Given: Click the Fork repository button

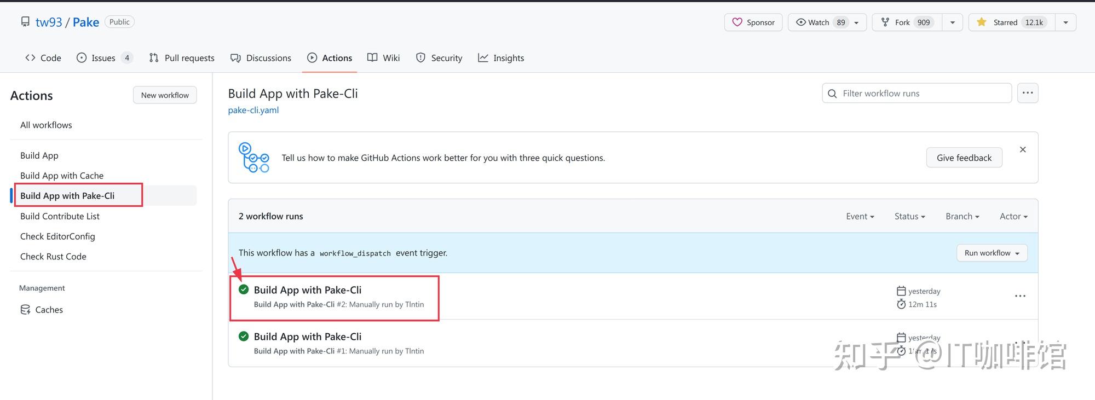Looking at the screenshot, I should click(x=907, y=22).
